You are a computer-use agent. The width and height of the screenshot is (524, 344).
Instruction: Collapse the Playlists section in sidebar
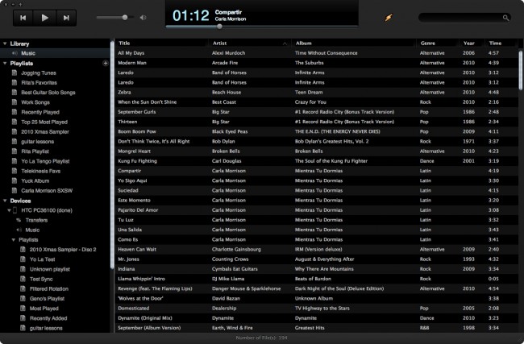[x=4, y=63]
